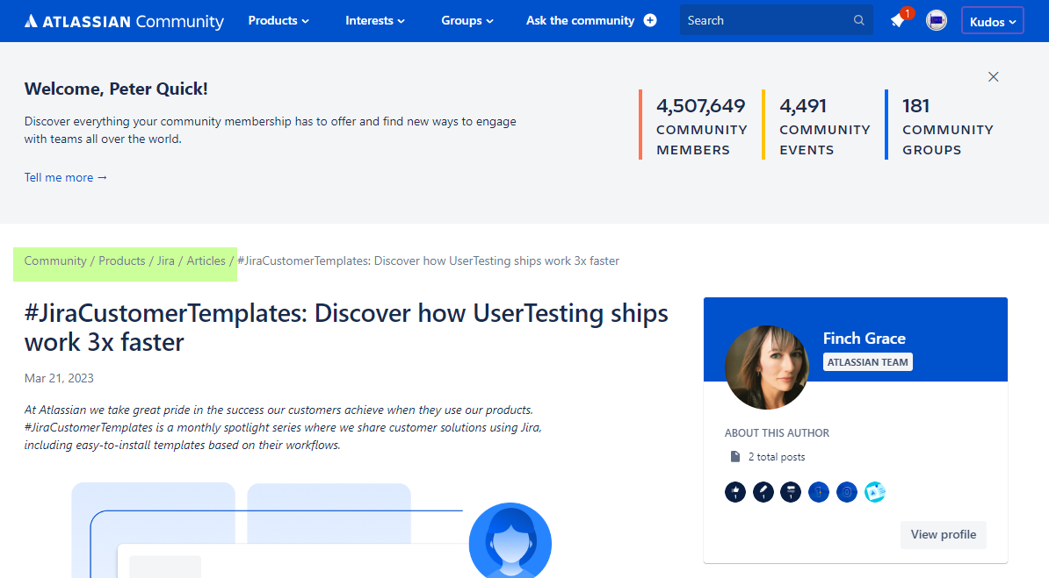The width and height of the screenshot is (1049, 578).
Task: Click the pencil badge in author card
Action: coord(763,492)
